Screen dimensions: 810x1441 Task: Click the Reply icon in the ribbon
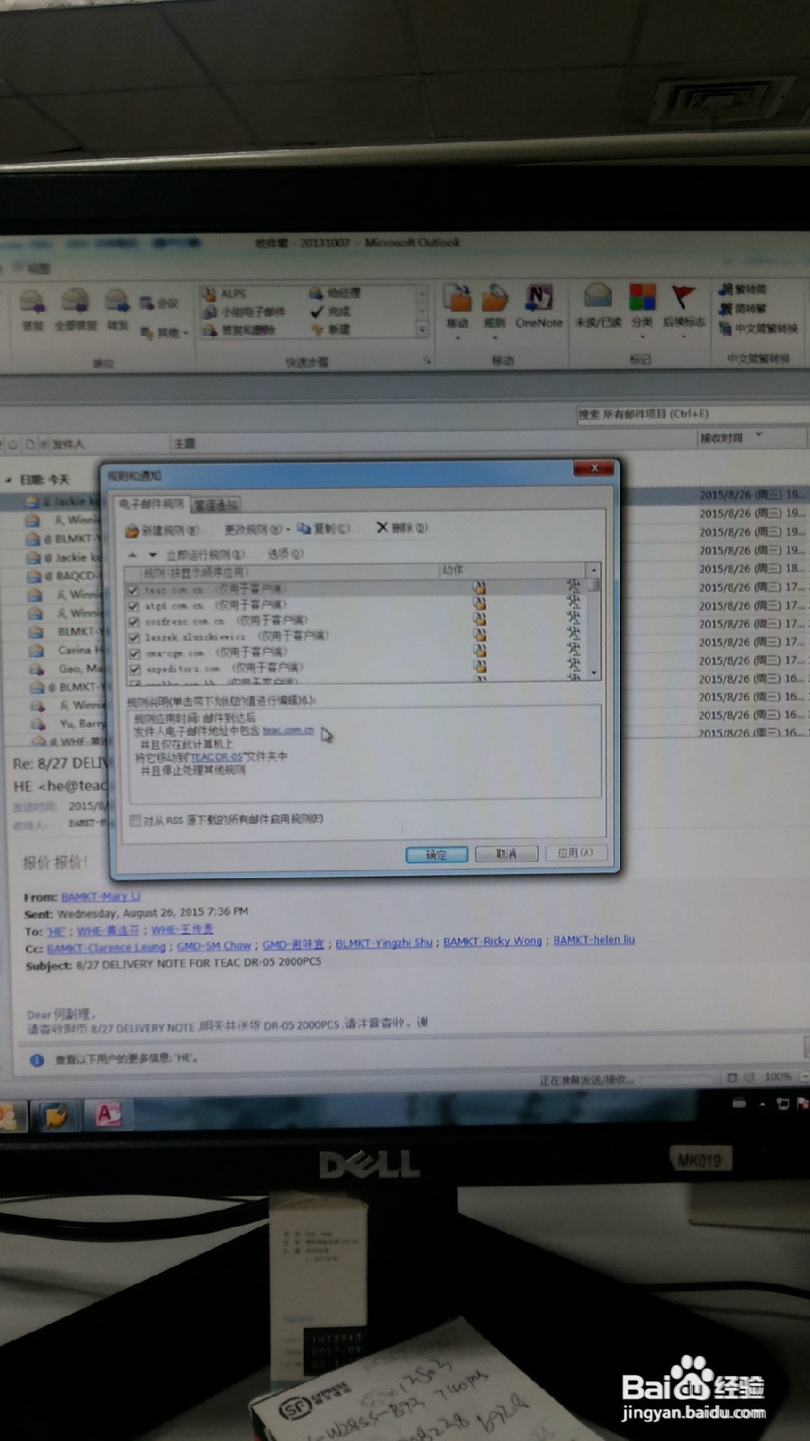point(32,302)
